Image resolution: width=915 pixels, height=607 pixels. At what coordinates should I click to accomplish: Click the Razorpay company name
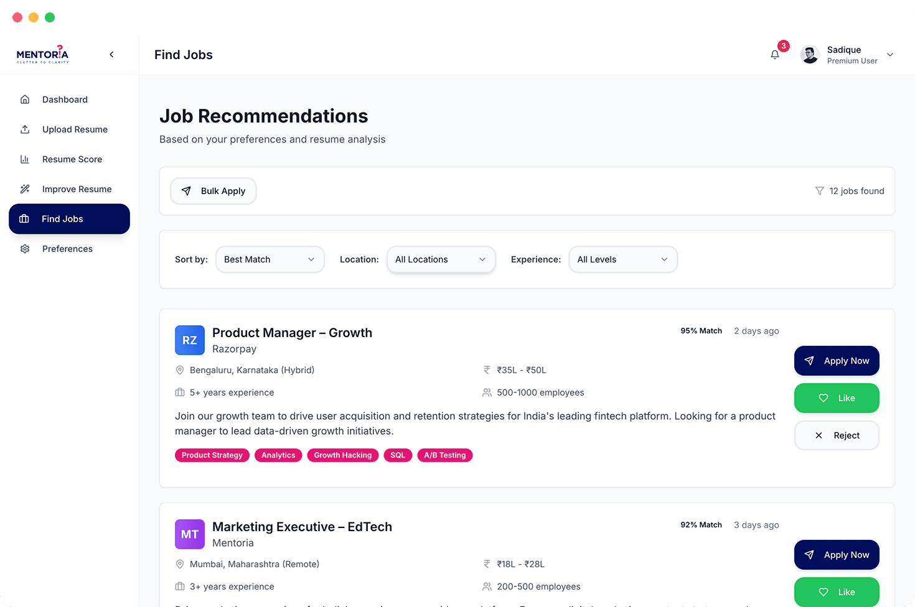pos(234,349)
